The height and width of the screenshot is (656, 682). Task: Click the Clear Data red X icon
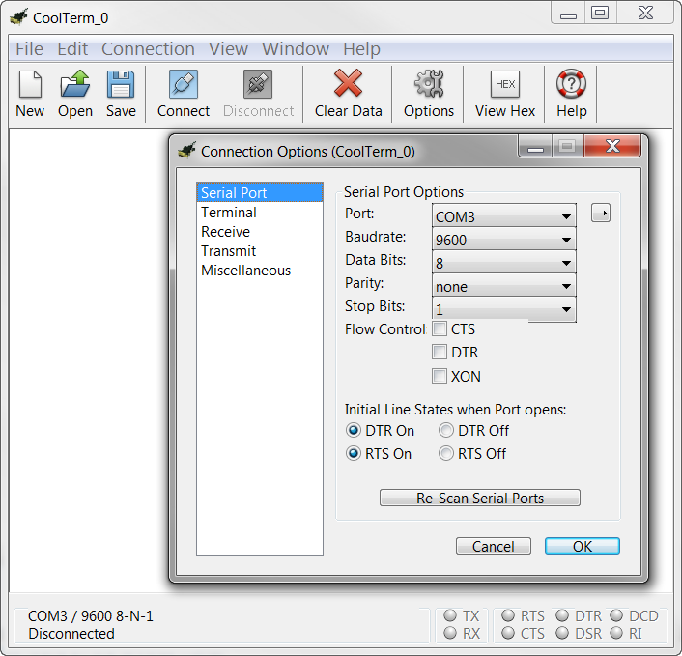pos(348,86)
